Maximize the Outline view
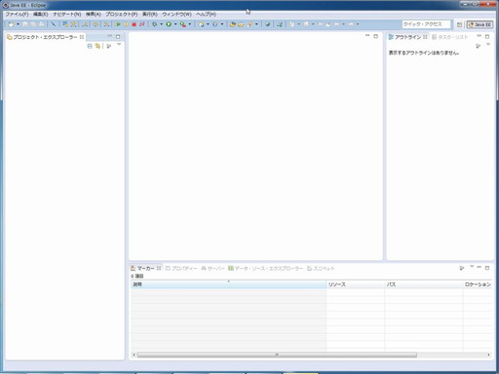 (x=487, y=36)
